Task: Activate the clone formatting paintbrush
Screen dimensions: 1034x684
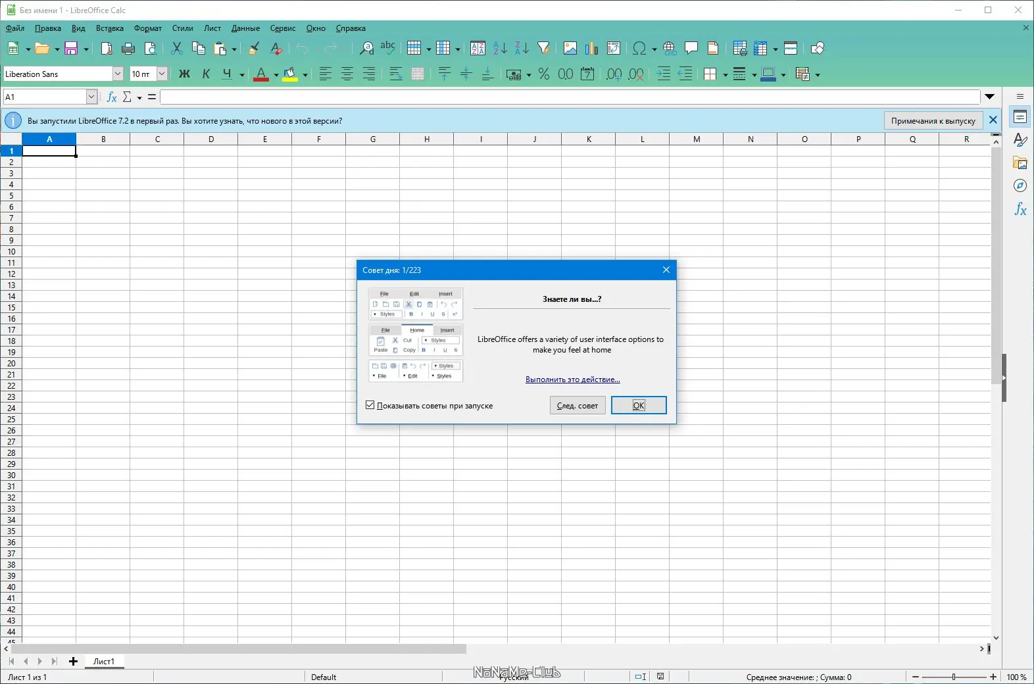Action: (254, 48)
